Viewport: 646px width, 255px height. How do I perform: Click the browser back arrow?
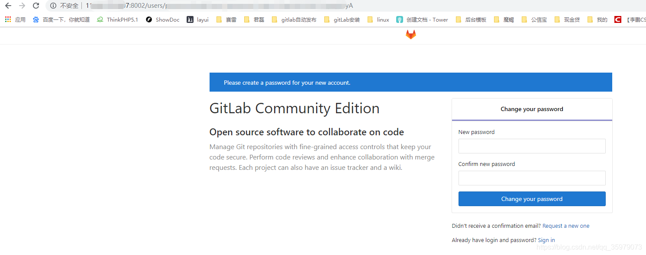(8, 6)
